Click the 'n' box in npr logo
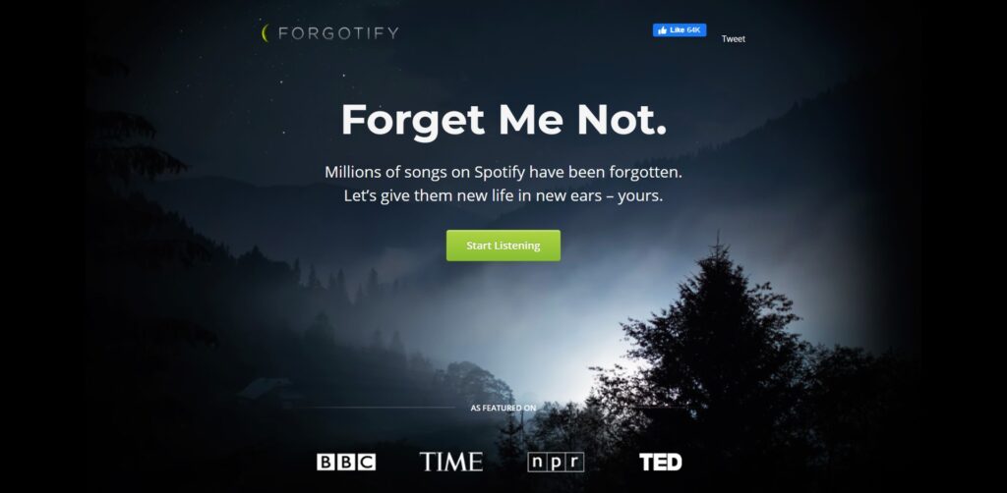1007x493 pixels. (537, 463)
